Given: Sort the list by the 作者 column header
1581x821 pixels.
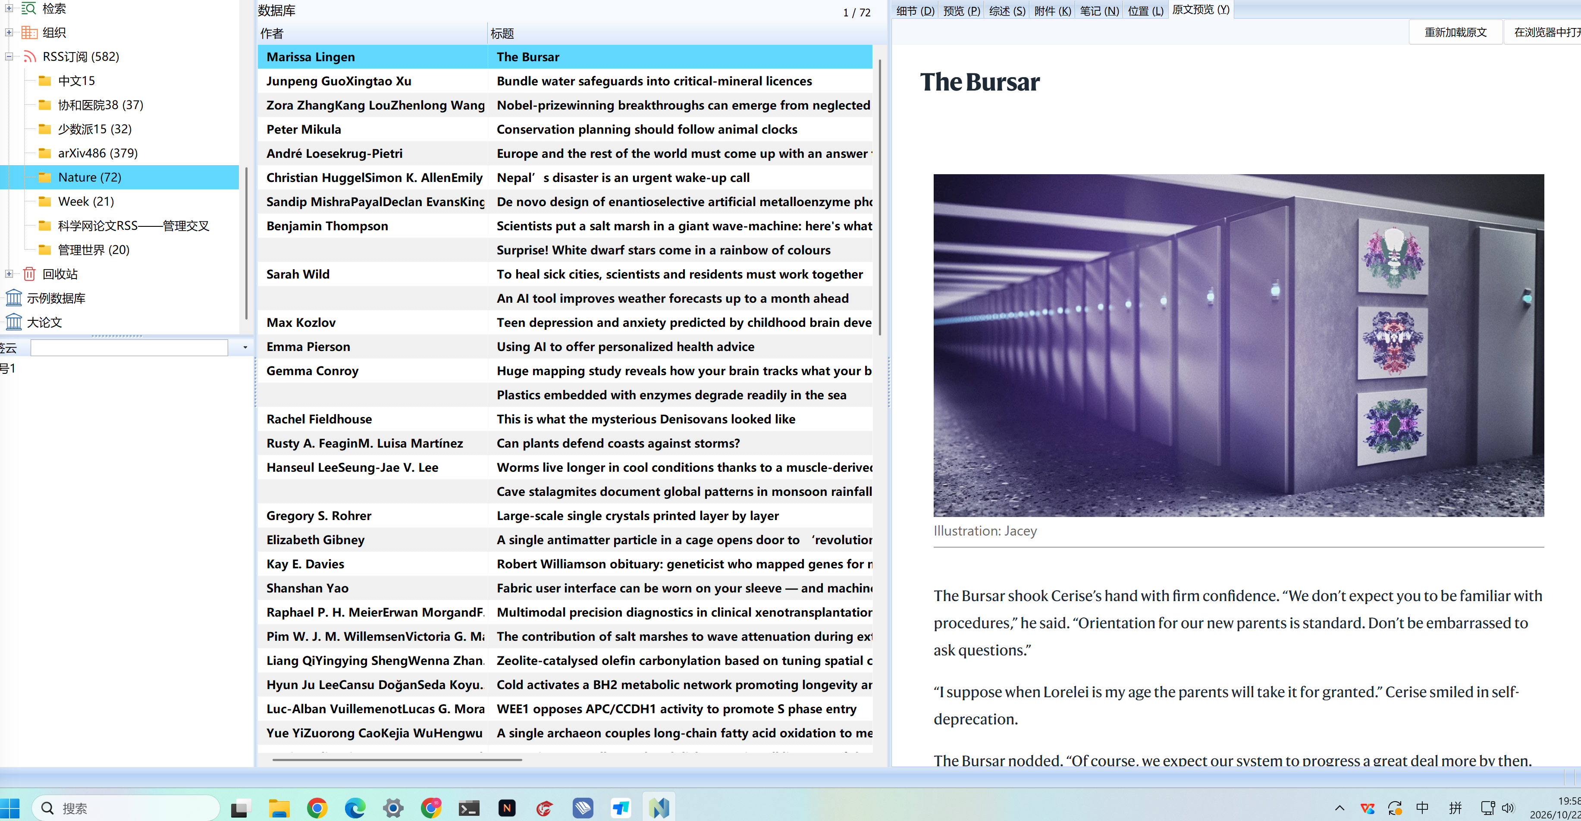Looking at the screenshot, I should click(x=373, y=34).
